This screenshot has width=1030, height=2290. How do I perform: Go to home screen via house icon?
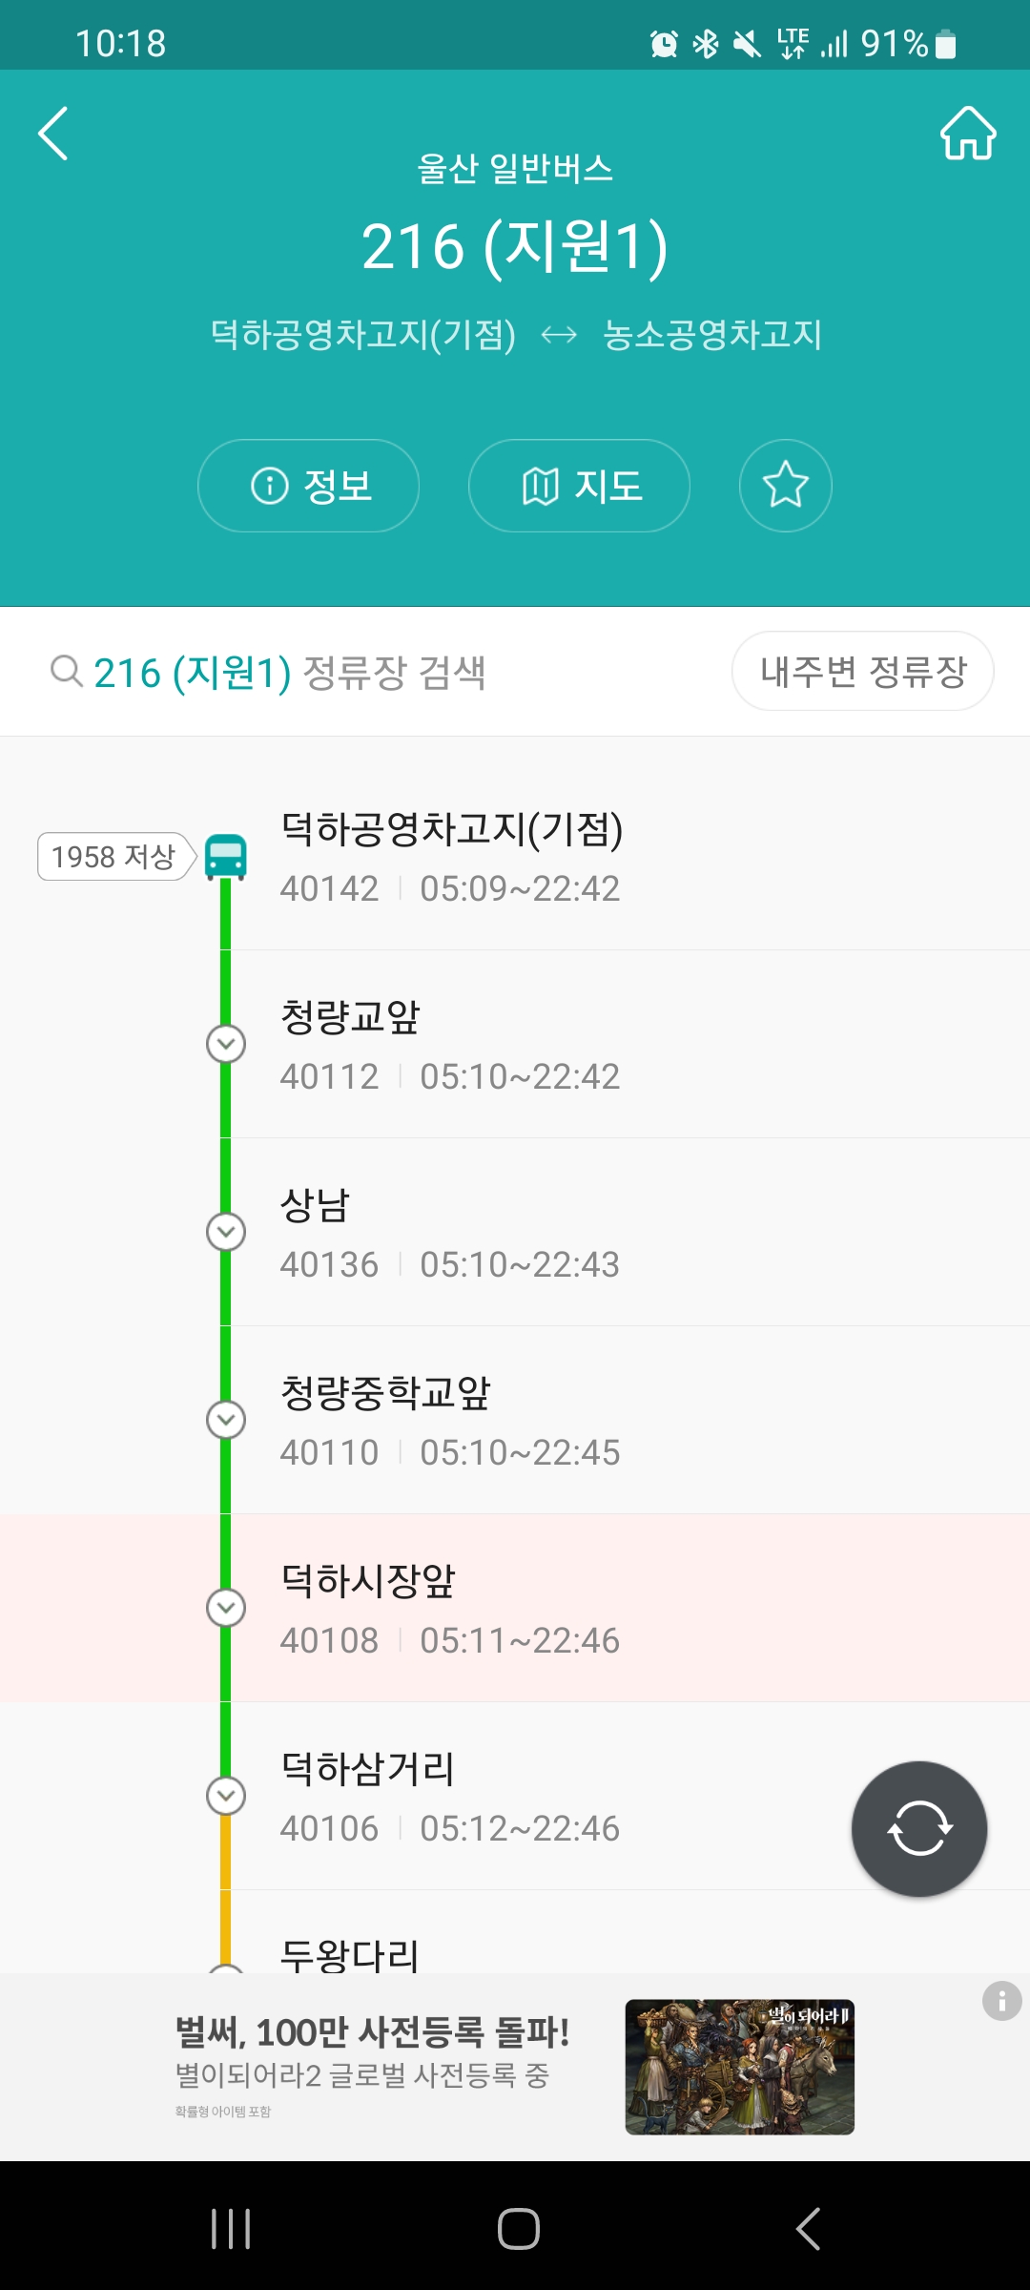click(968, 134)
